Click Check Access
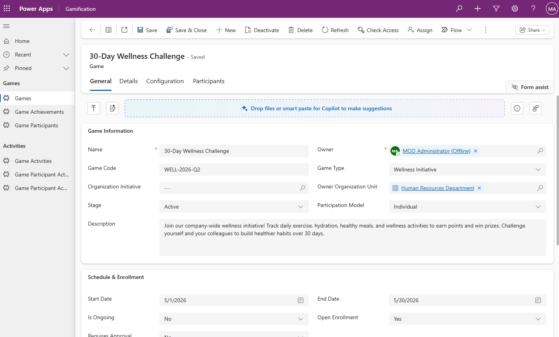 (x=378, y=30)
